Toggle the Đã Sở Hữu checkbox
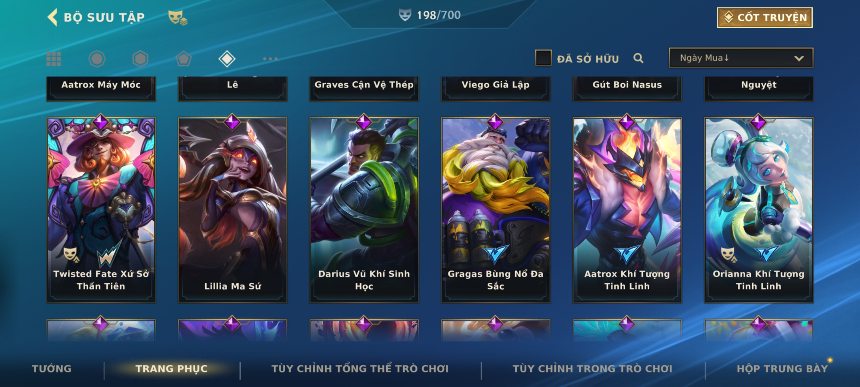Screen dimensions: 860x387 pos(543,58)
